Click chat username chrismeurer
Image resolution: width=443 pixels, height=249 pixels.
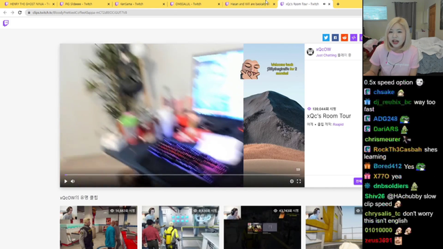tap(382, 139)
